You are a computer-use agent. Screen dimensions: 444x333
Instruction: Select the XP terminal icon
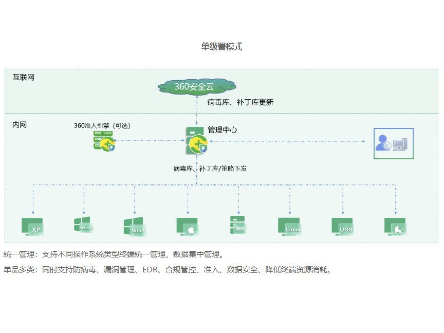click(x=32, y=227)
